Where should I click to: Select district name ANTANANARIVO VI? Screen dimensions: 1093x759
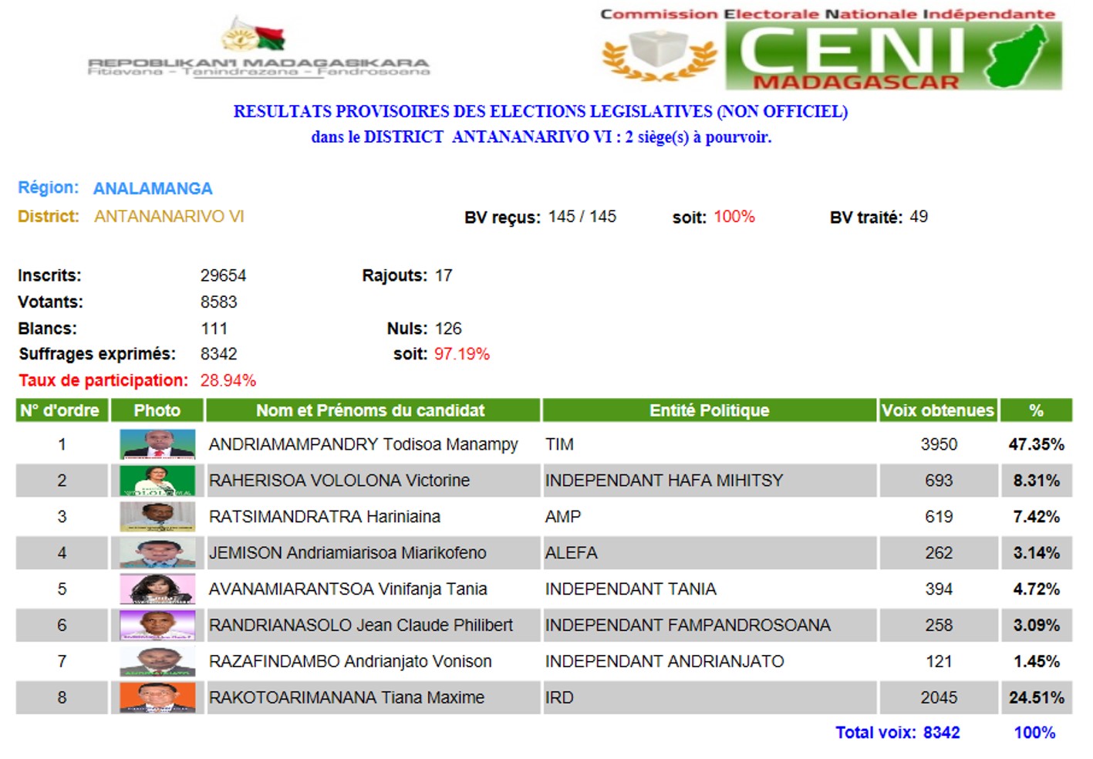[169, 217]
